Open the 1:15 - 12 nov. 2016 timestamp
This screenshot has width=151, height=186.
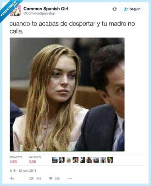coord(23,171)
